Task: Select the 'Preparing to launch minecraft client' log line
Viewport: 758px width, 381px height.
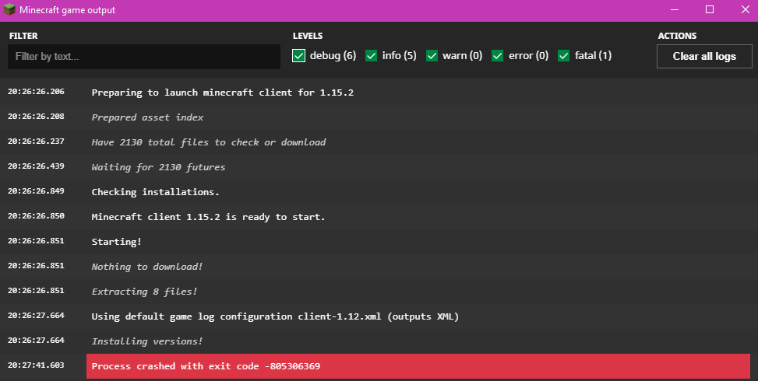Action: pos(379,92)
